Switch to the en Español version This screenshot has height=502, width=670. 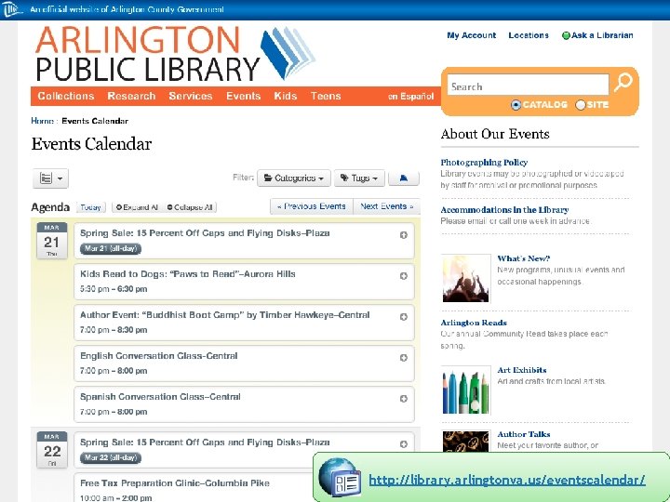click(410, 97)
